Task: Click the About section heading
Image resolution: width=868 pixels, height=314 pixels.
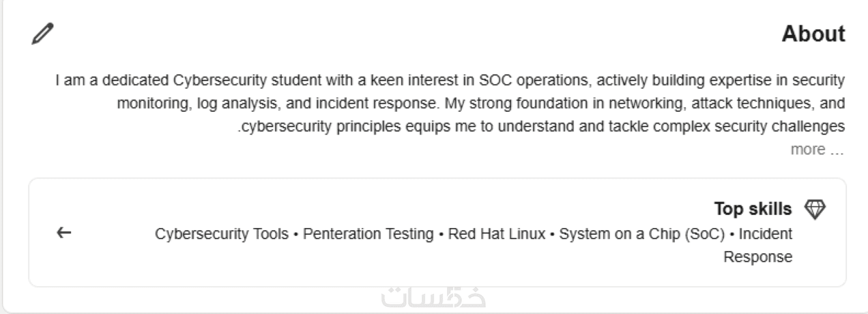Action: pos(813,33)
